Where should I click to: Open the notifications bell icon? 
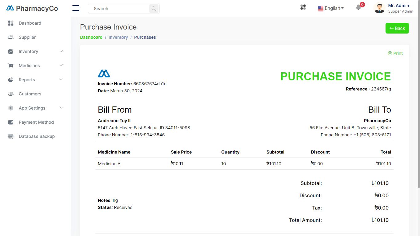(x=358, y=7)
